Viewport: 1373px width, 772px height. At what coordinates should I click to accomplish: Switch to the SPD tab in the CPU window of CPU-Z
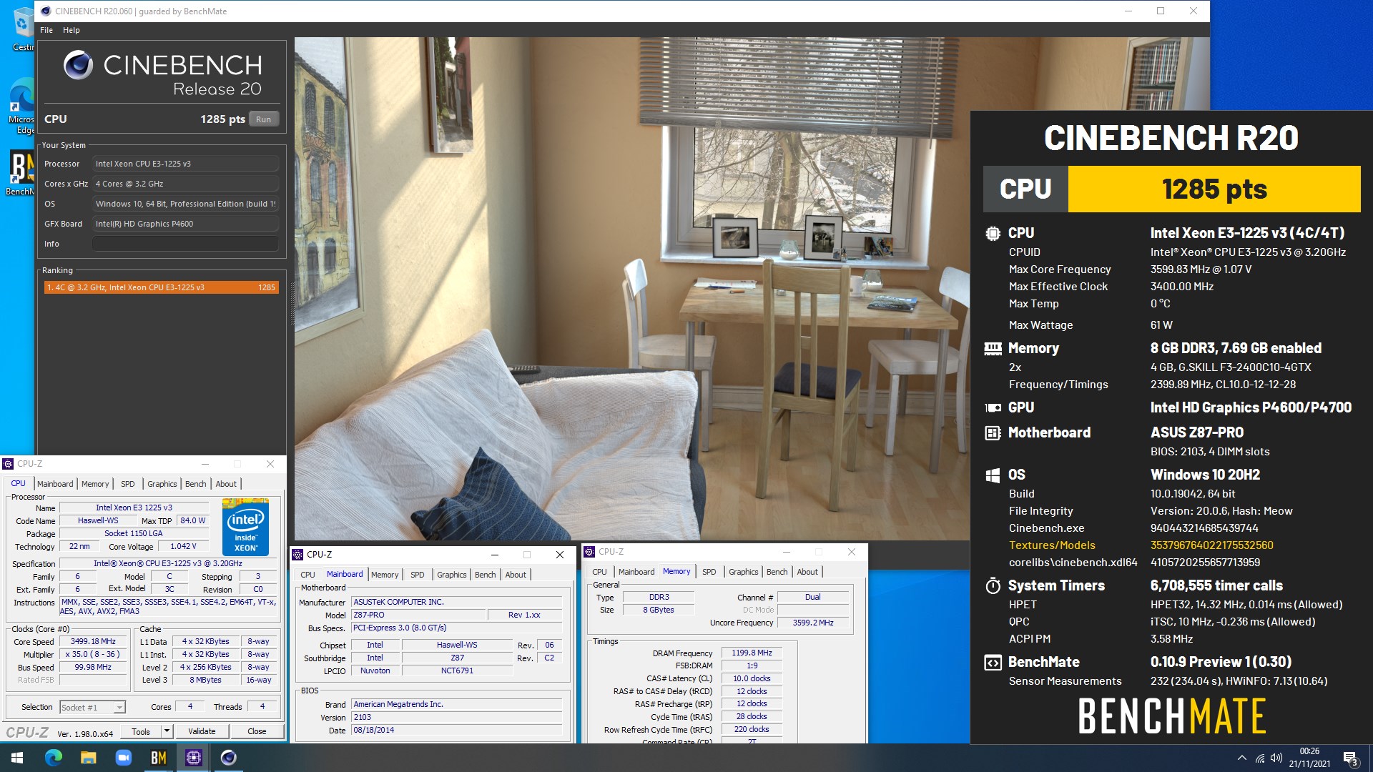coord(128,484)
